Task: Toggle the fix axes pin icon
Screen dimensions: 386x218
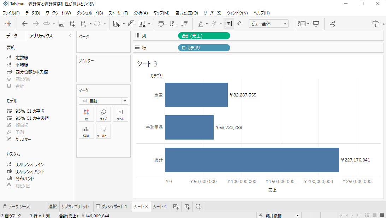Action: click(239, 24)
